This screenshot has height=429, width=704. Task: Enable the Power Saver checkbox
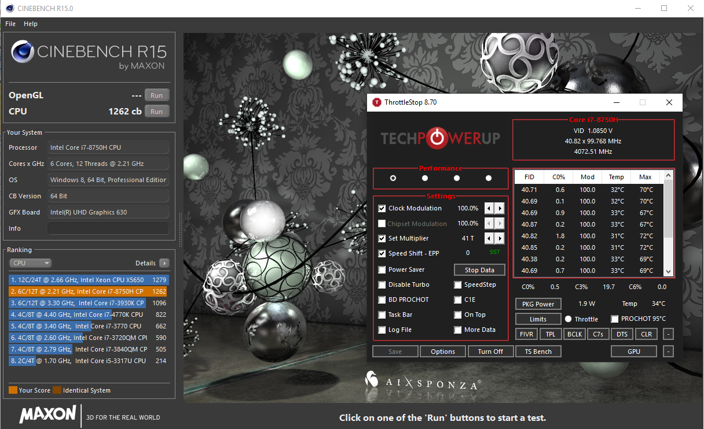[x=382, y=269]
